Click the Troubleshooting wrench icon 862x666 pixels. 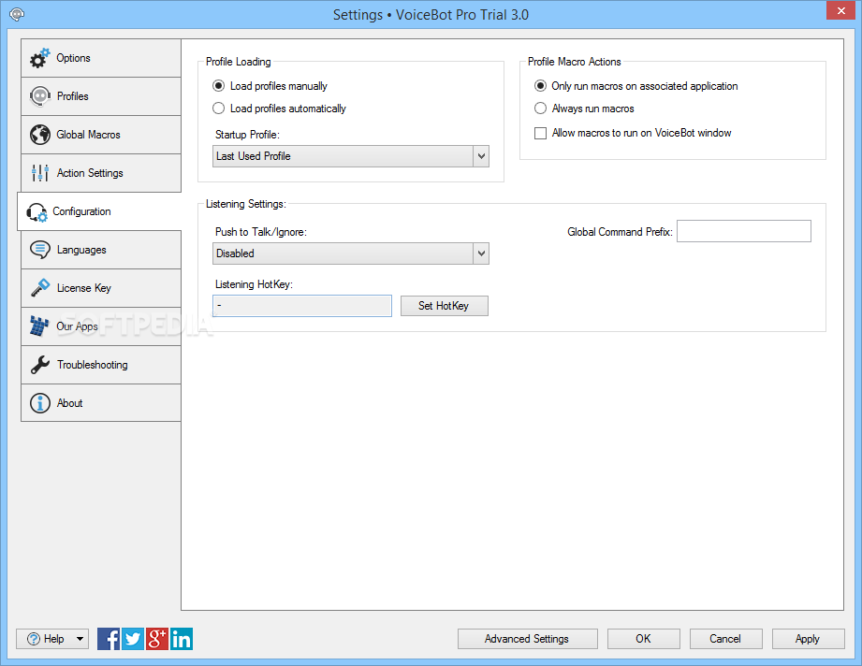point(40,365)
